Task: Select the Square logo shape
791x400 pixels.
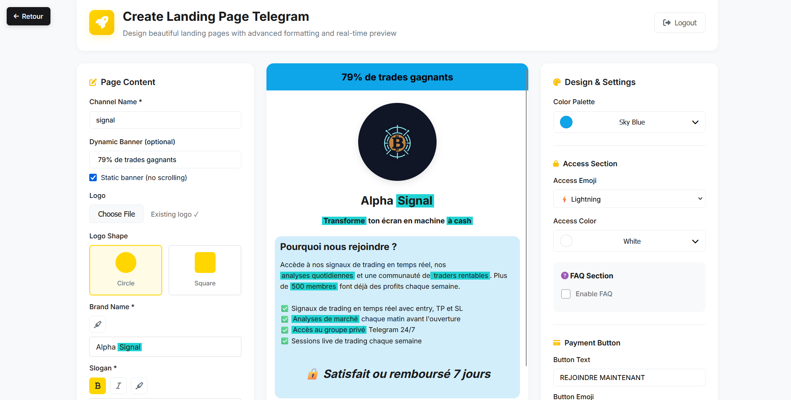Action: click(205, 270)
